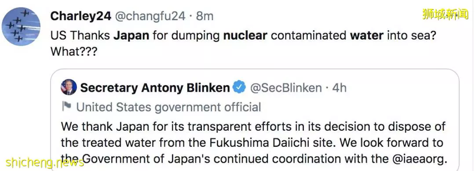Image resolution: width=475 pixels, height=171 pixels.
Task: Click the What??? line of the tweet
Action: [x=73, y=52]
